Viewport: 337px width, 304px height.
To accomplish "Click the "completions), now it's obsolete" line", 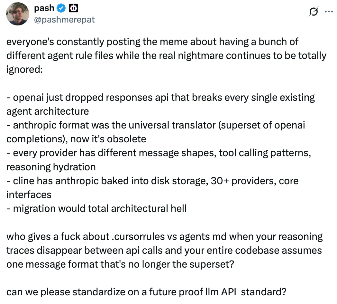I will [x=76, y=139].
